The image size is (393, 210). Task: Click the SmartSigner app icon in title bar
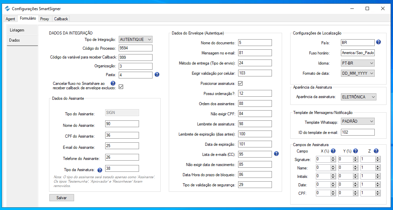(x=8, y=8)
